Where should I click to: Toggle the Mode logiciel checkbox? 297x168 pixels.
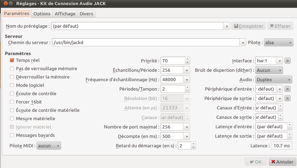click(x=12, y=85)
